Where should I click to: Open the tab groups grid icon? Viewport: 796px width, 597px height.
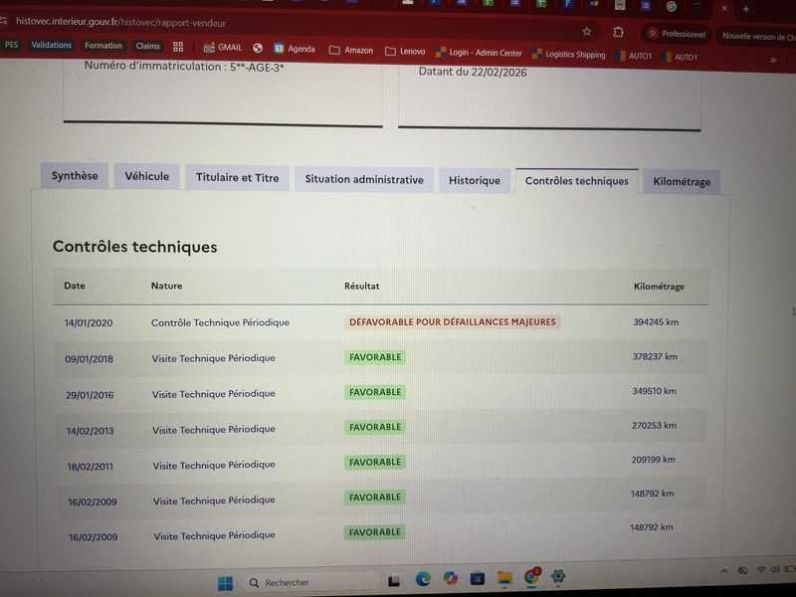[178, 47]
